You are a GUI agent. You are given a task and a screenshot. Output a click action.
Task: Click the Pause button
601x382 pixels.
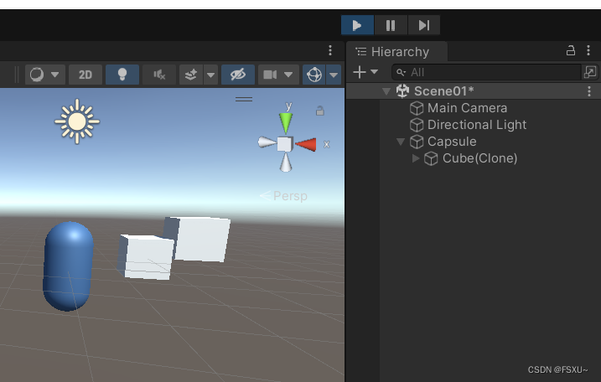391,25
